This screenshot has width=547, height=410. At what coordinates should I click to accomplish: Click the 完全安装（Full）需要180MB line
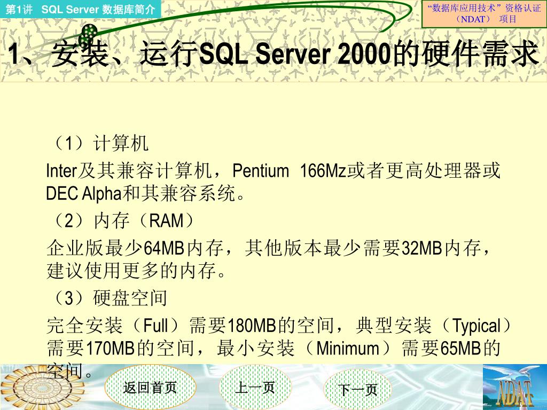pyautogui.click(x=279, y=326)
